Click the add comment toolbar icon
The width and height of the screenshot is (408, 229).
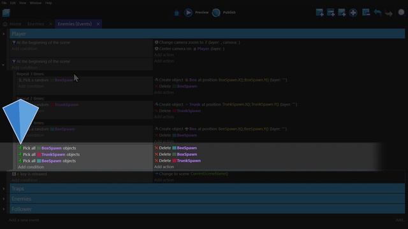(x=342, y=13)
